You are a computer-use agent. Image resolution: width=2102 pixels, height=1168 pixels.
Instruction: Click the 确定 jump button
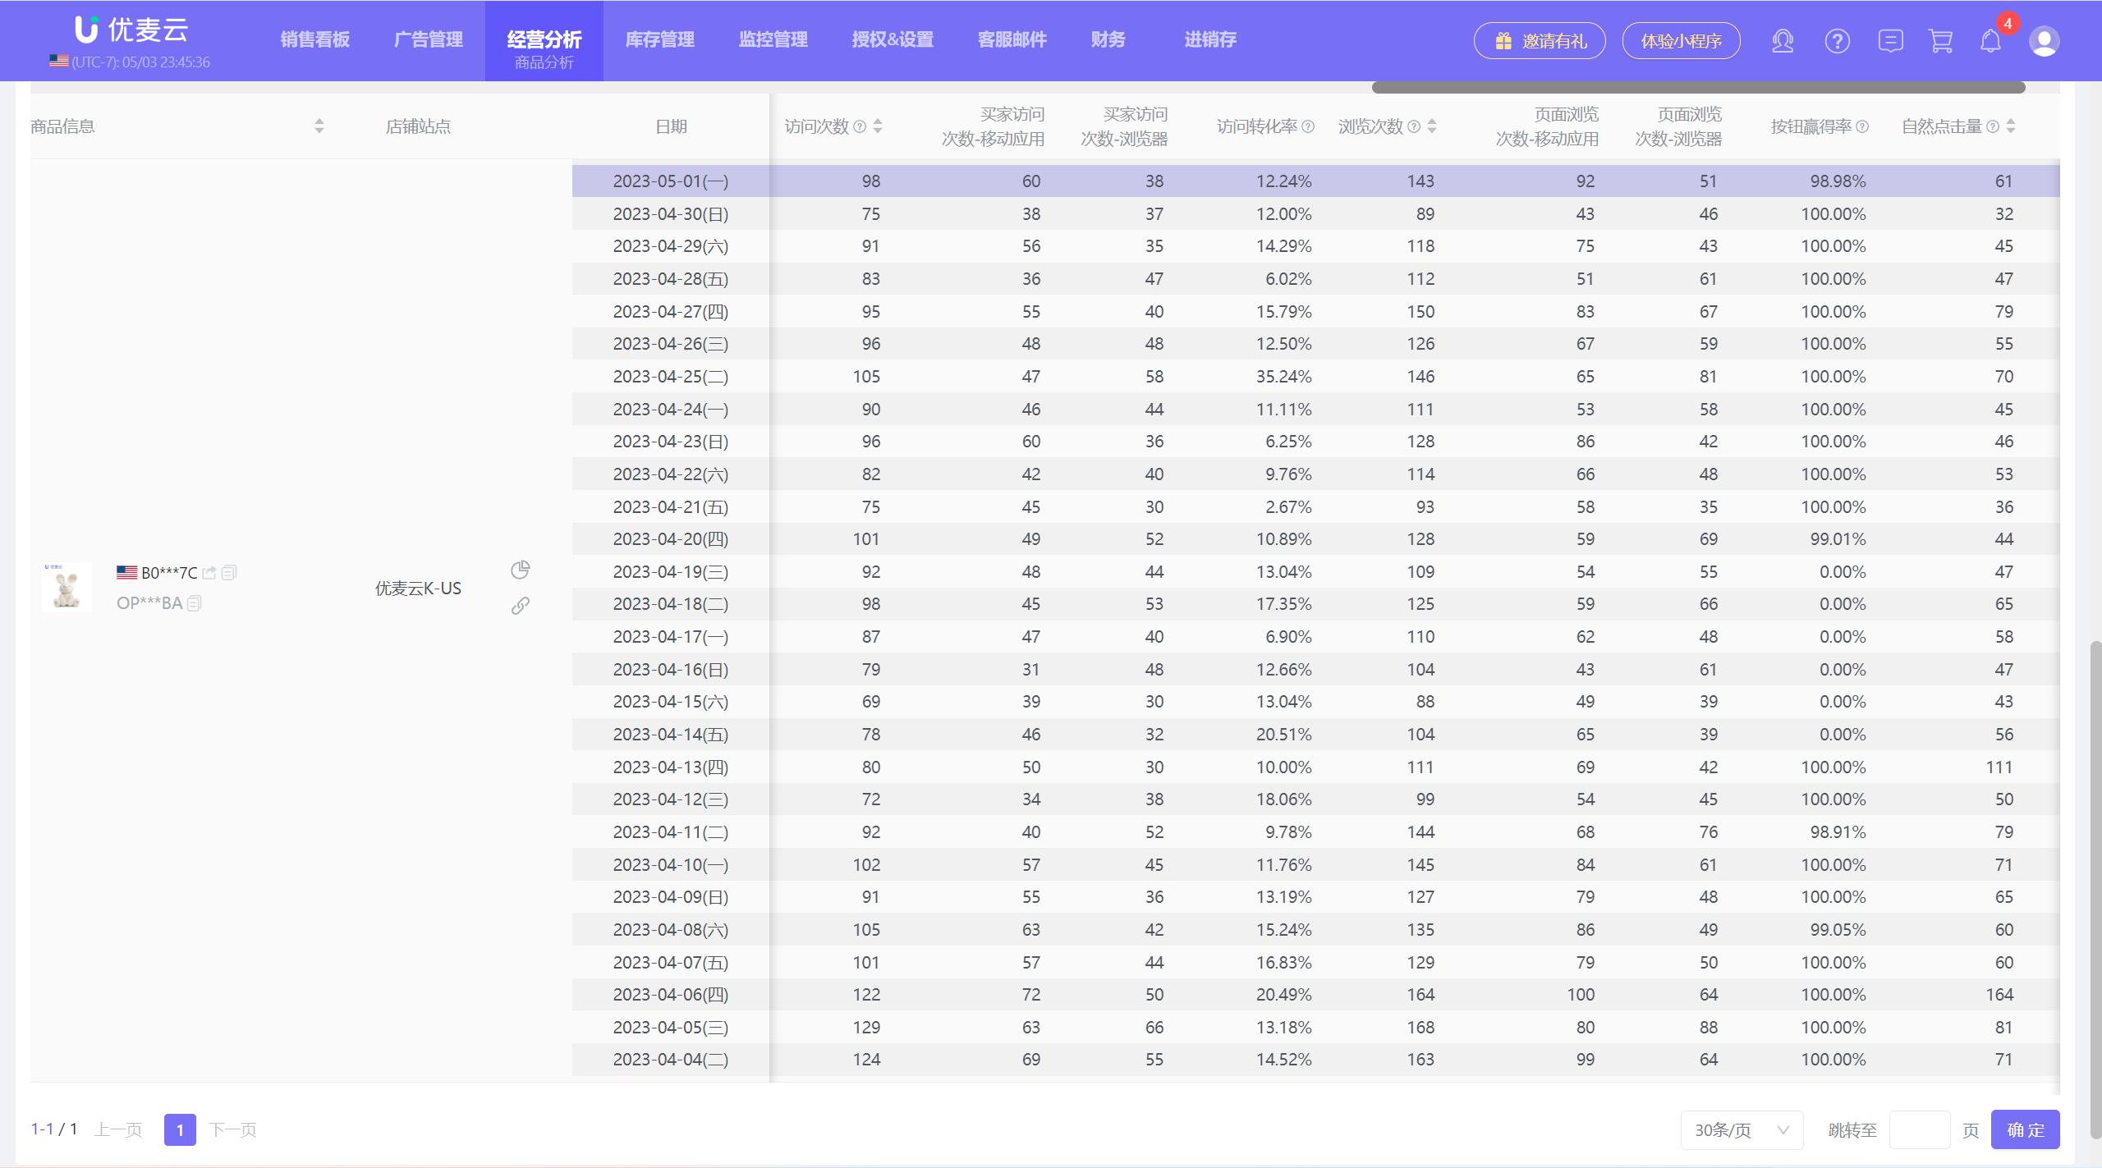pos(2025,1130)
